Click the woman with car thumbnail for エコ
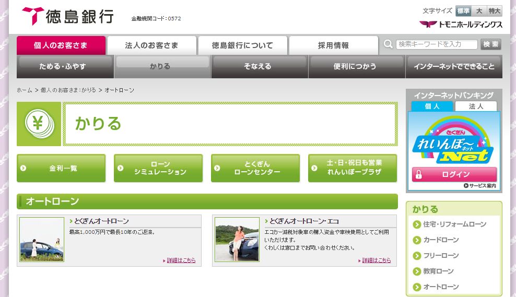The height and width of the screenshot is (297, 516). coord(237,240)
